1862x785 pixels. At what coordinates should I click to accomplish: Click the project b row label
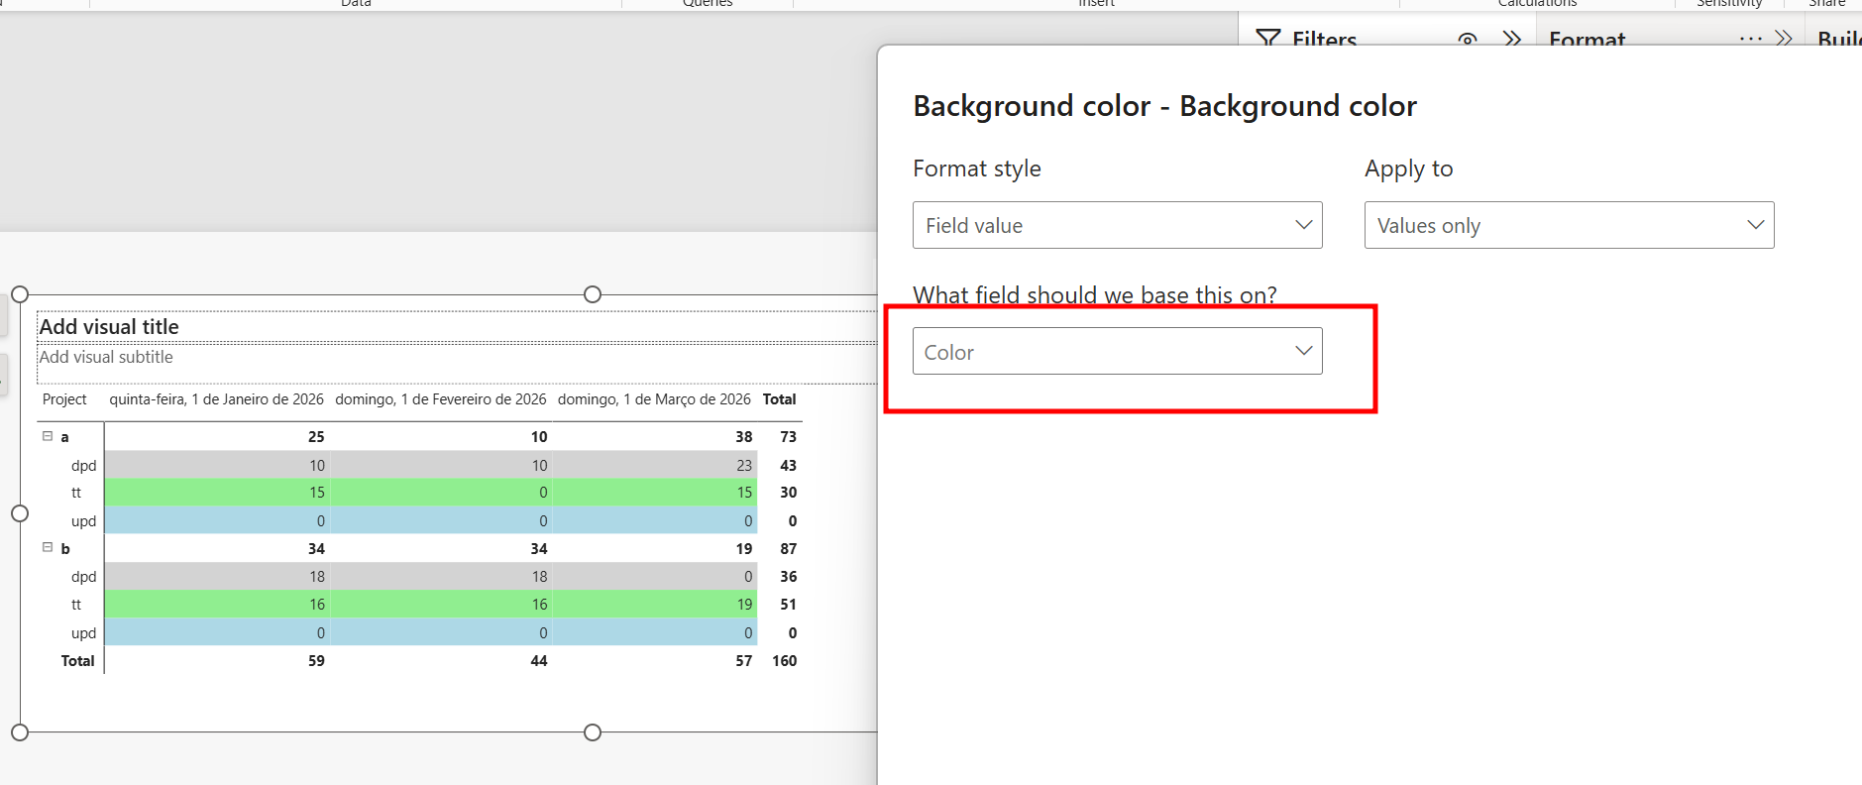coord(64,548)
